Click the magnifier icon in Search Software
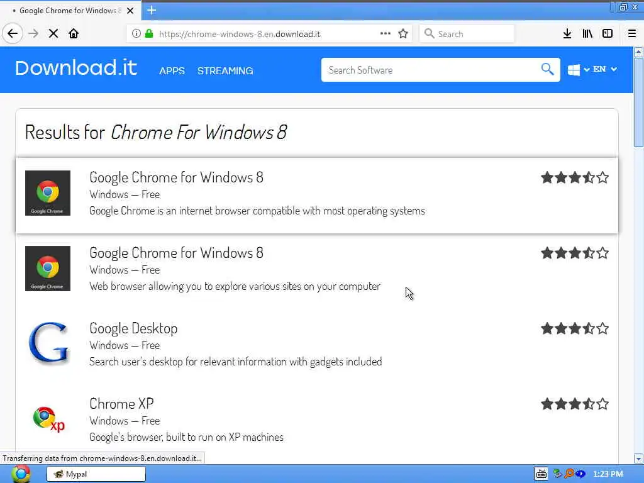Viewport: 644px width, 483px height. [548, 69]
